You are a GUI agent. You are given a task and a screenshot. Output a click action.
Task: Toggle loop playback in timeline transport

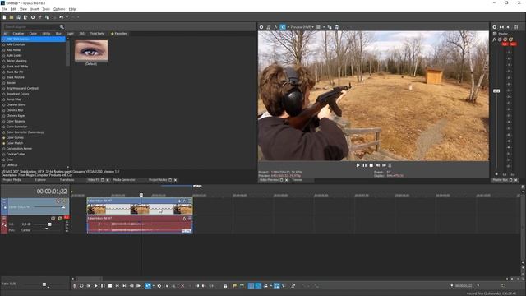(81, 286)
